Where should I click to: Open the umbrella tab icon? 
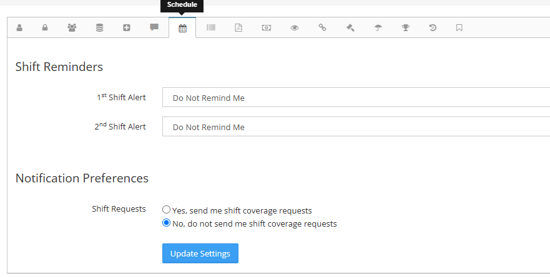[x=378, y=28]
